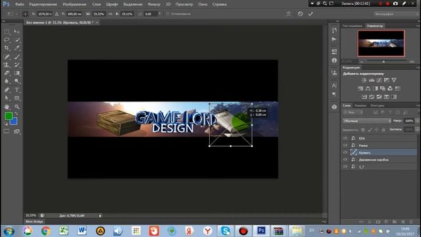Add a Color Balance scales adjustment
The width and height of the screenshot is (421, 237).
pyautogui.click(x=368, y=88)
